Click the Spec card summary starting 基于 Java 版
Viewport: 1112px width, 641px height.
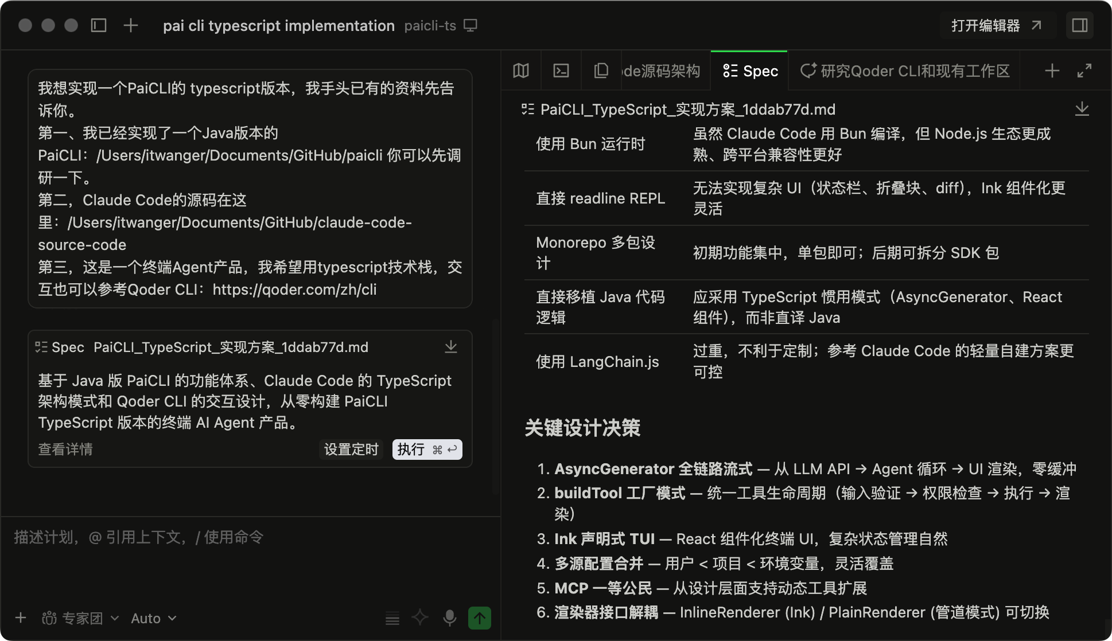pyautogui.click(x=244, y=401)
